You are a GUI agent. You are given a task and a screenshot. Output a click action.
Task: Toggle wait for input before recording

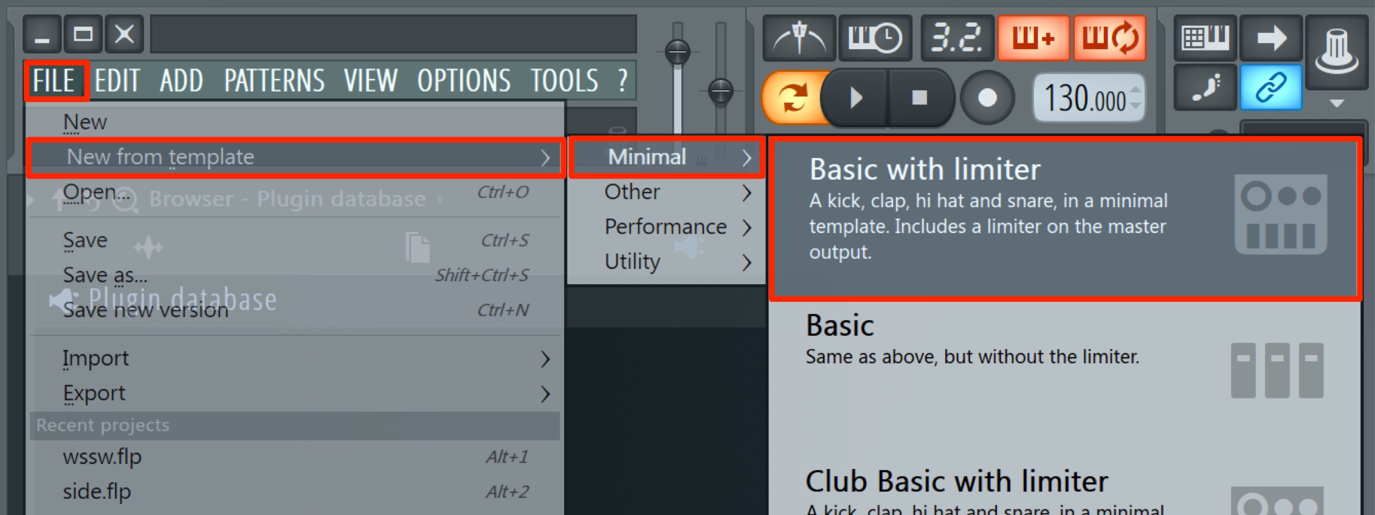tap(875, 38)
